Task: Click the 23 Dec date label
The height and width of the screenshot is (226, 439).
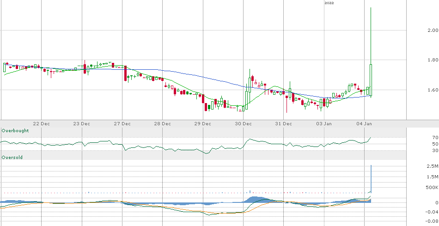Action: tap(82, 124)
